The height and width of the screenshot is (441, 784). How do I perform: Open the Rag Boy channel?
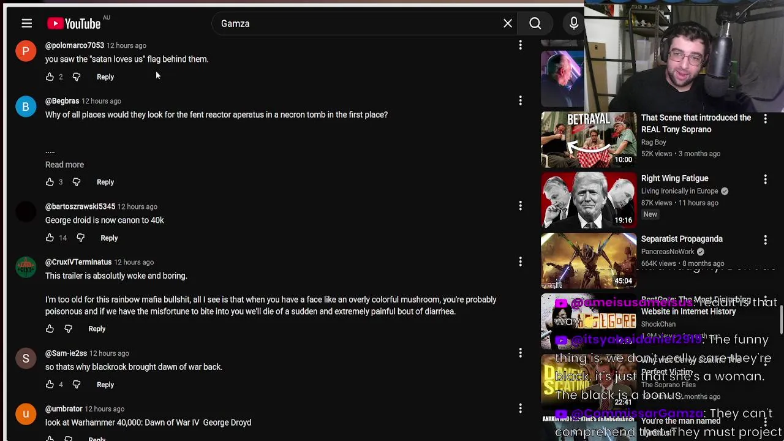pos(654,142)
